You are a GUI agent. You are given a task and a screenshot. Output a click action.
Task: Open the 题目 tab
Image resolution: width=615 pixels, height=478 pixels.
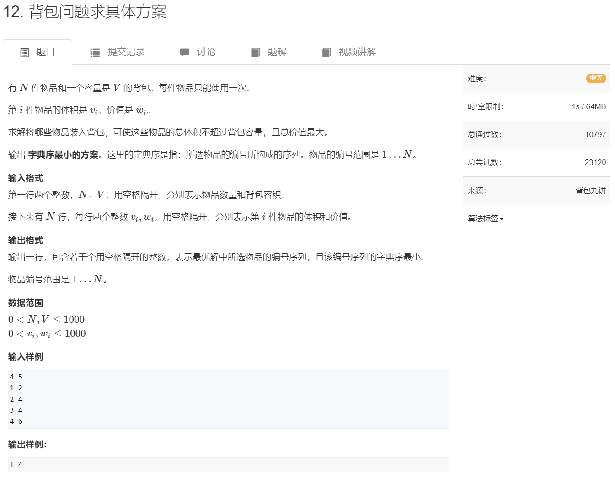37,52
